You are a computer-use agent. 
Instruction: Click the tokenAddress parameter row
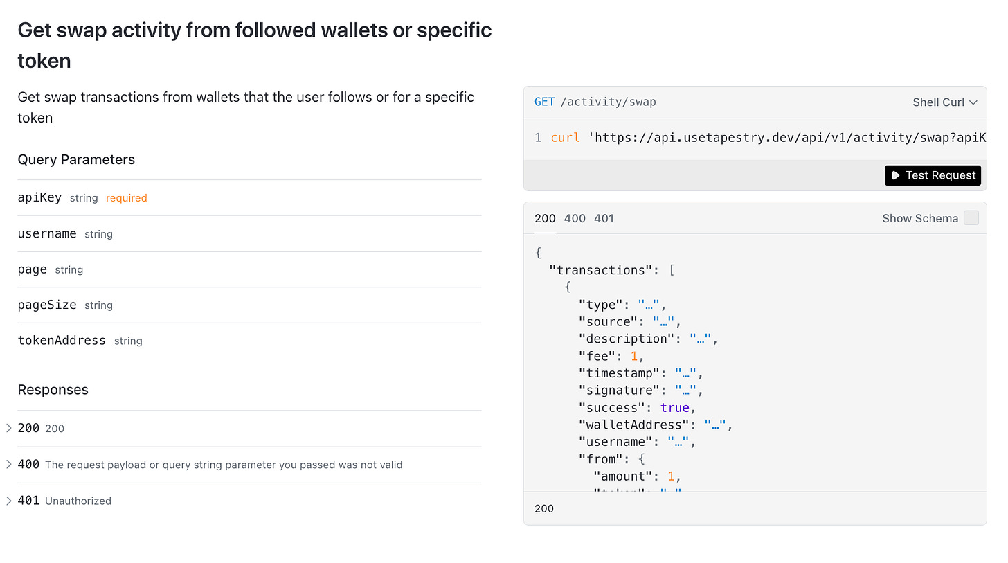click(x=249, y=340)
